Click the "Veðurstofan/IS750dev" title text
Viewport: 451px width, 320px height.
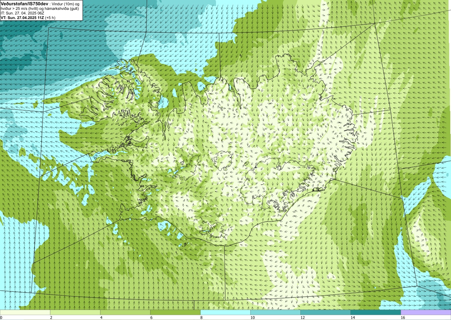click(x=24, y=4)
